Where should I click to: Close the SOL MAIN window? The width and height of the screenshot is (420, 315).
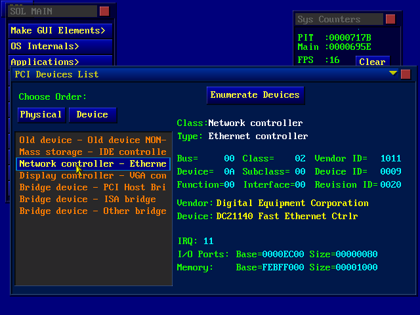104,11
